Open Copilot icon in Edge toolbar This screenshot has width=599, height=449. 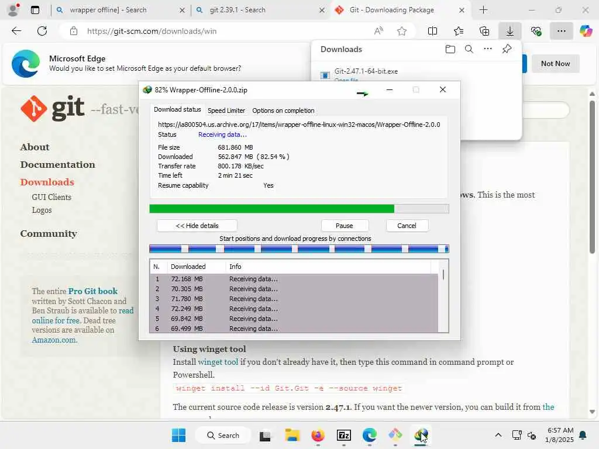(x=586, y=31)
